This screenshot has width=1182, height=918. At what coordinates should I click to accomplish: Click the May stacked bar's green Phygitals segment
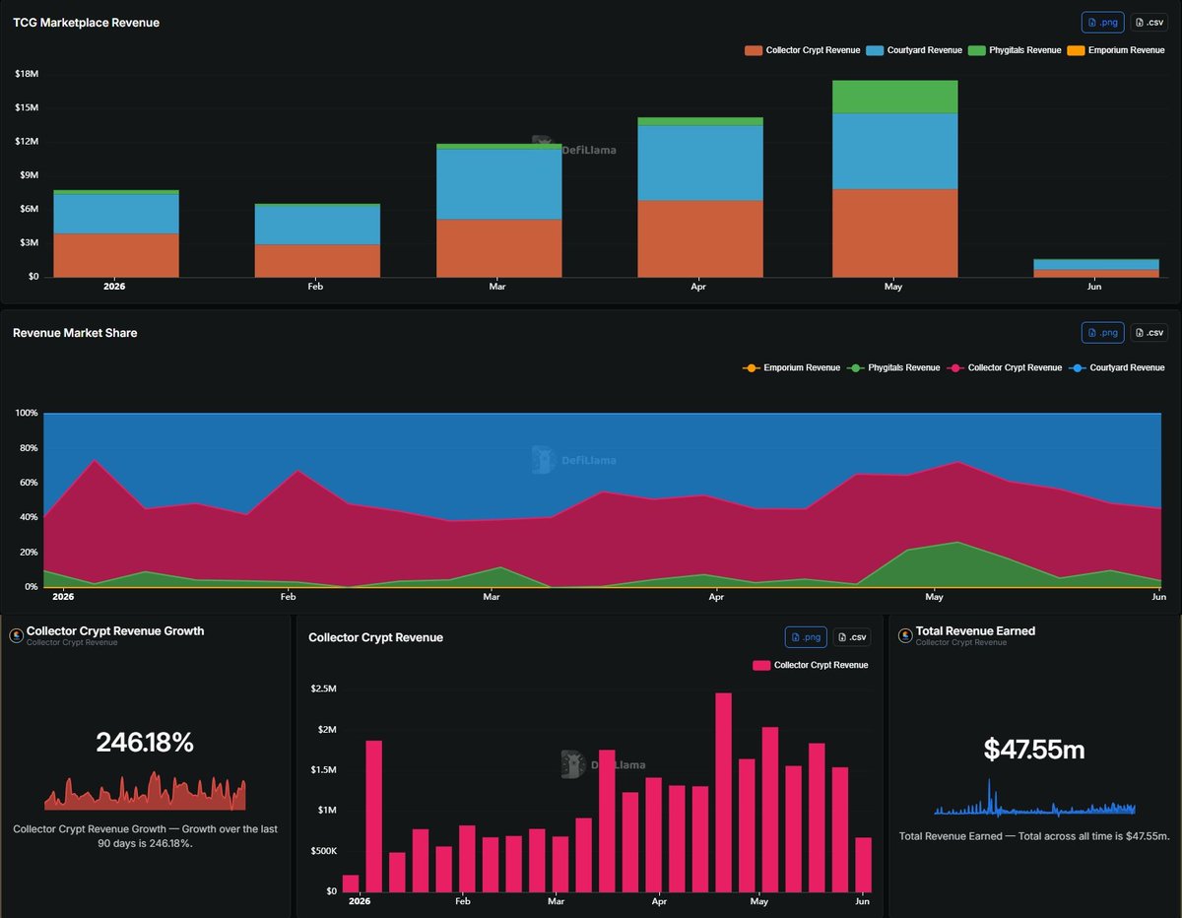894,97
